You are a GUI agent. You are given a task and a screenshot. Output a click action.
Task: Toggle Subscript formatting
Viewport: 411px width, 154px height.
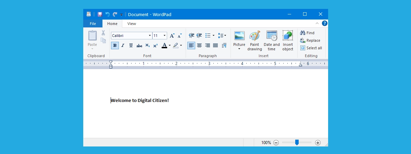tap(147, 45)
